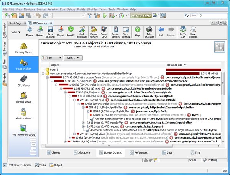This screenshot has height=175, width=230.
Task: Open Tasks window at bottom
Action: (x=40, y=165)
